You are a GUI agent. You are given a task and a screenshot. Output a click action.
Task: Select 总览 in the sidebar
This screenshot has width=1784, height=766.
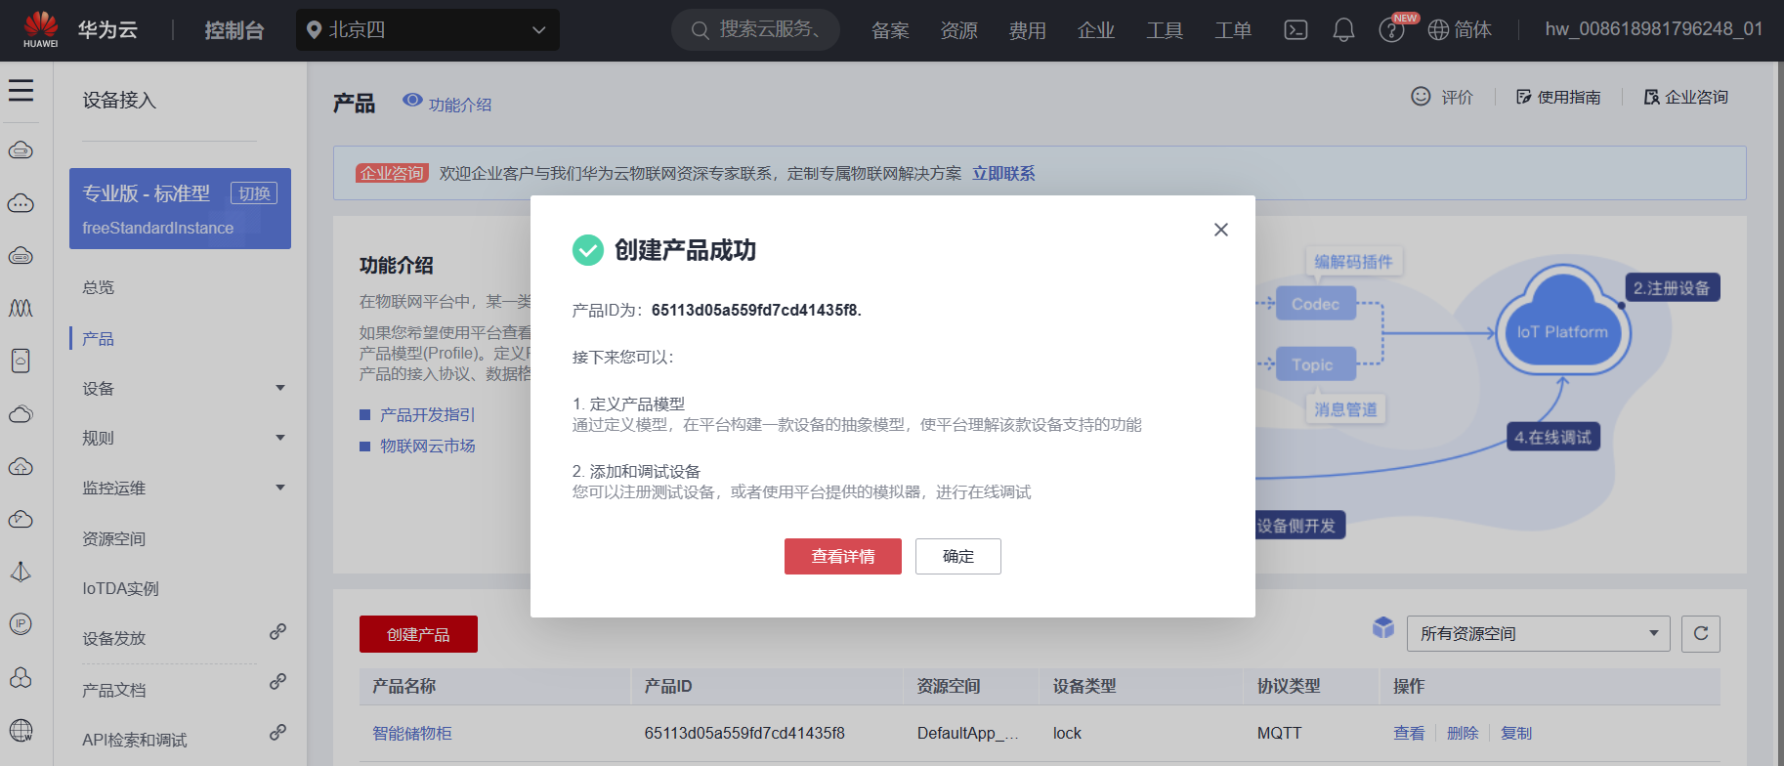[99, 287]
